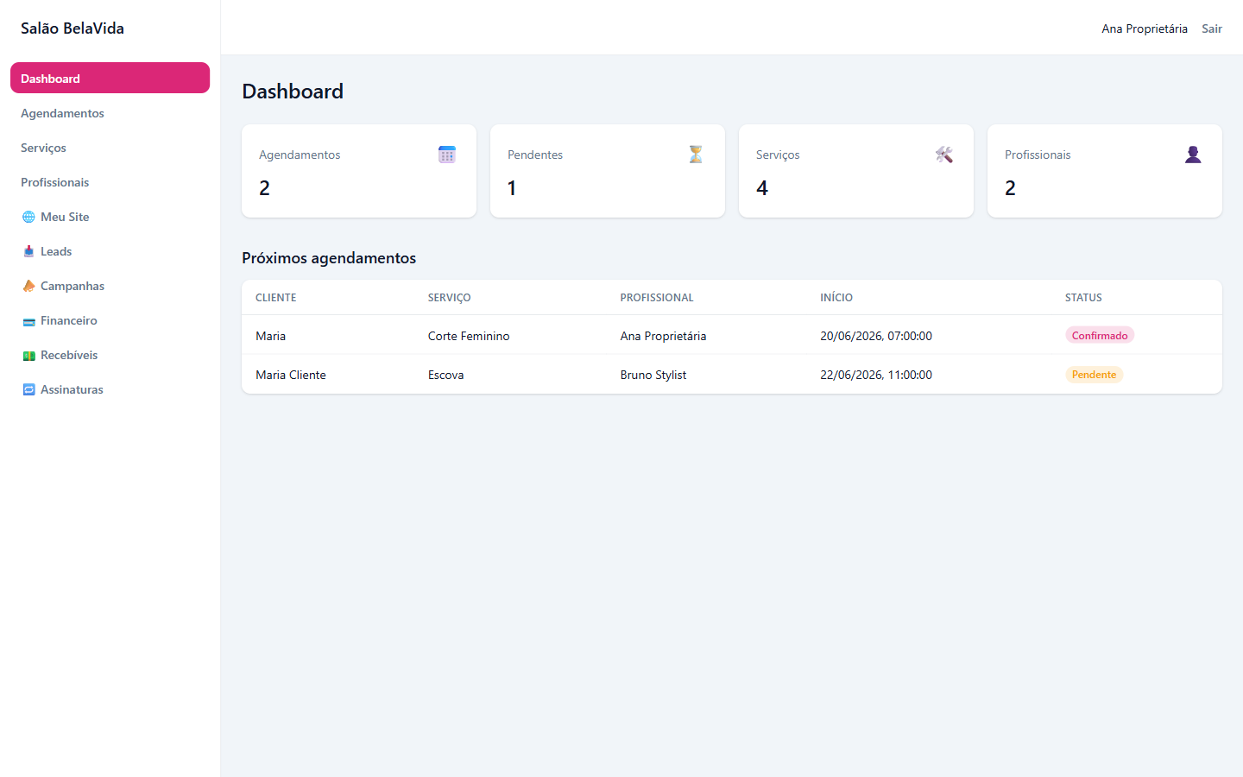Open the Leads sidebar label
Image resolution: width=1243 pixels, height=777 pixels.
click(56, 251)
